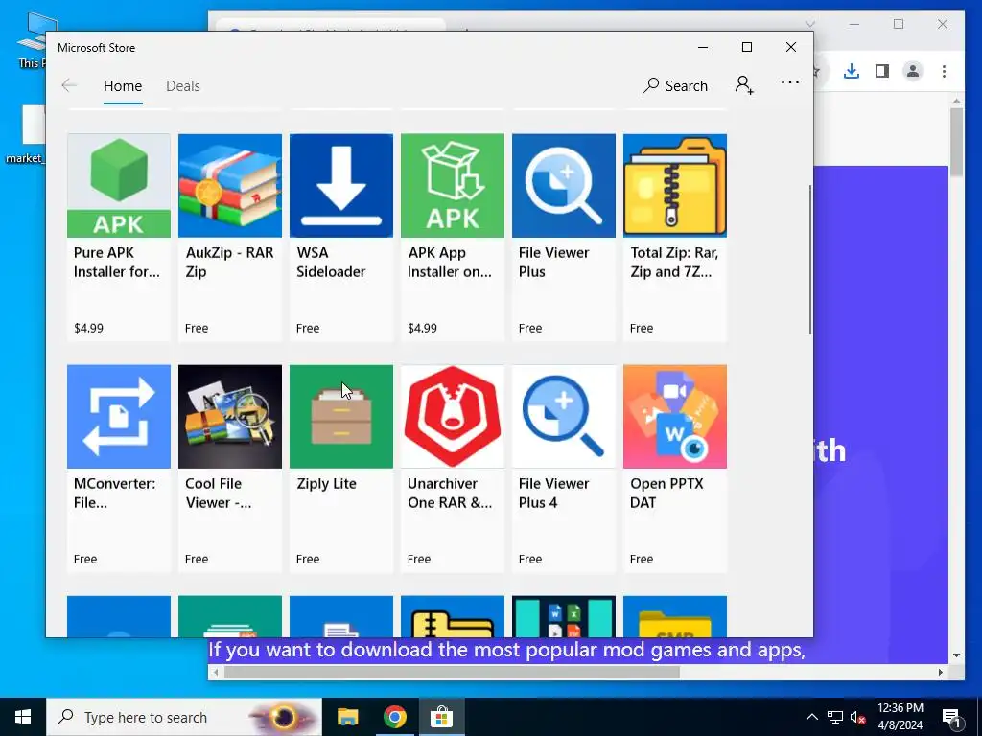Click the Pure APK Installer $4.99 price
The height and width of the screenshot is (736, 982).
[88, 328]
